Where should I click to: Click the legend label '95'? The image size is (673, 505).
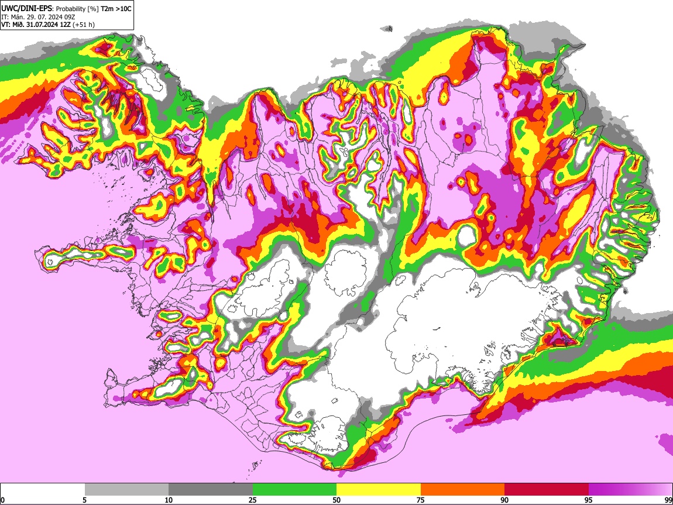pos(589,500)
